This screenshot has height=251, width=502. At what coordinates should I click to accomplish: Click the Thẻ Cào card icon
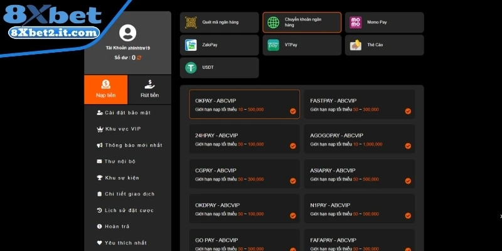pos(356,45)
